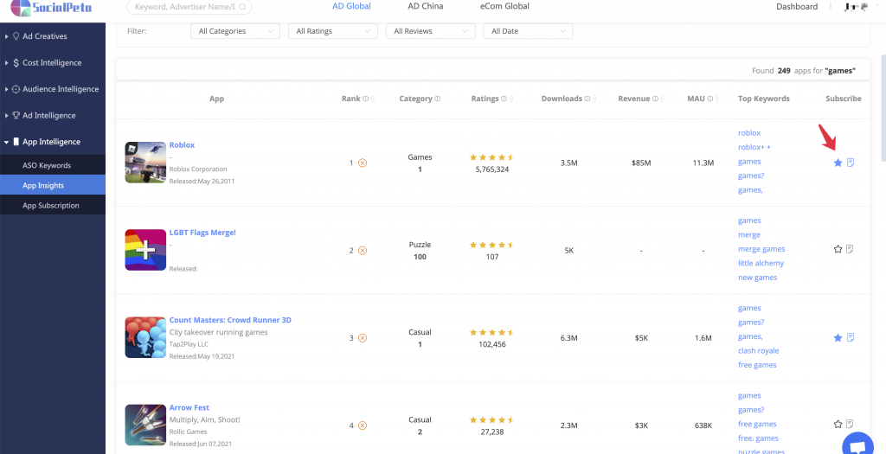The image size is (886, 454).
Task: Toggle subscription star for Count Masters
Action: point(838,337)
